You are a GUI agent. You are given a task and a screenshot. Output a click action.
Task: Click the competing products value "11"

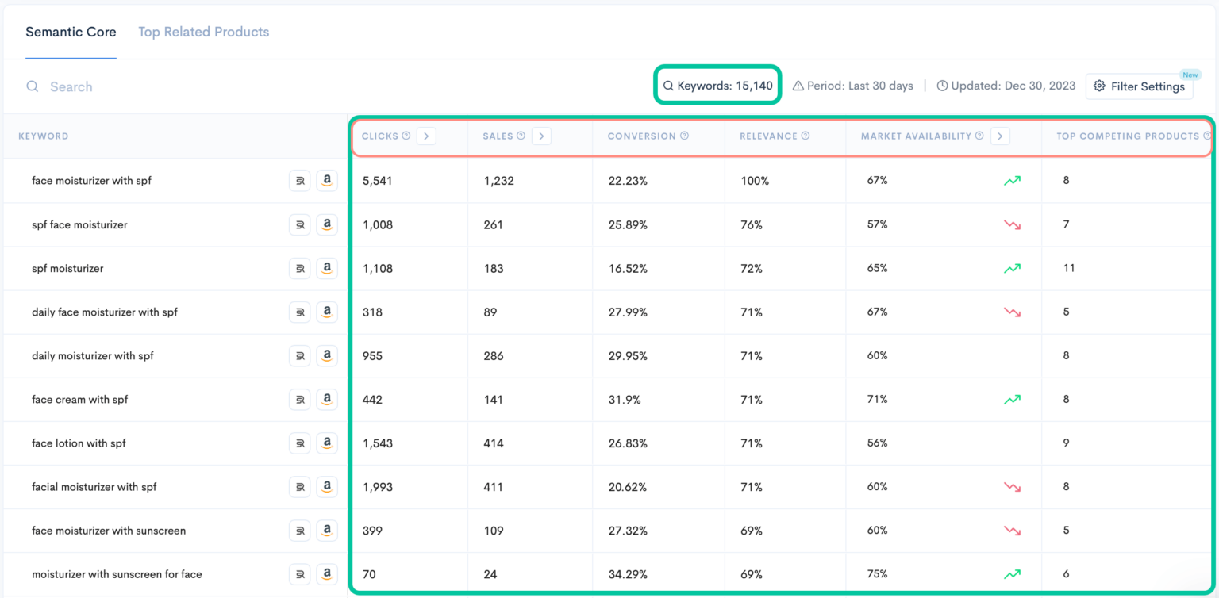[1069, 268]
